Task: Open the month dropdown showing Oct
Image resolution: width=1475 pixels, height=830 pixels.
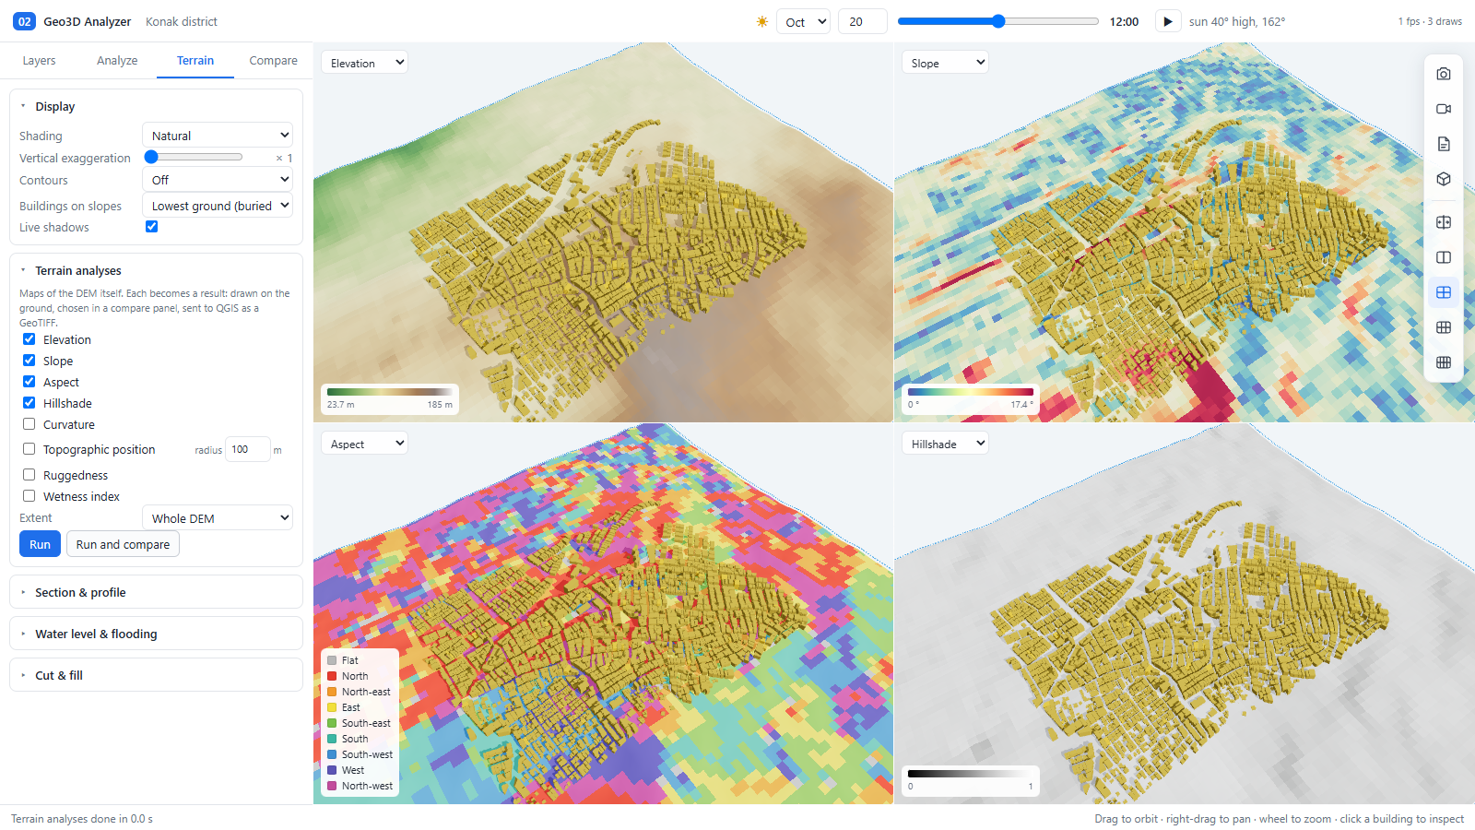Action: point(804,21)
